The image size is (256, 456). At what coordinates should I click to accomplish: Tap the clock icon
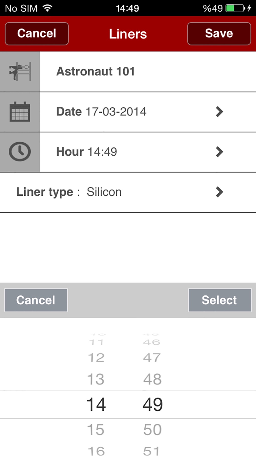point(20,152)
